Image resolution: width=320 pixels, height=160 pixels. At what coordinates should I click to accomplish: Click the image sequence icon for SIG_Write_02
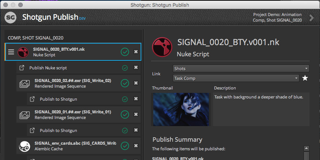point(25,84)
